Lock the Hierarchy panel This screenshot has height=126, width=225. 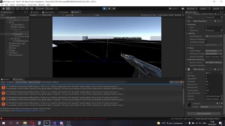25,12
